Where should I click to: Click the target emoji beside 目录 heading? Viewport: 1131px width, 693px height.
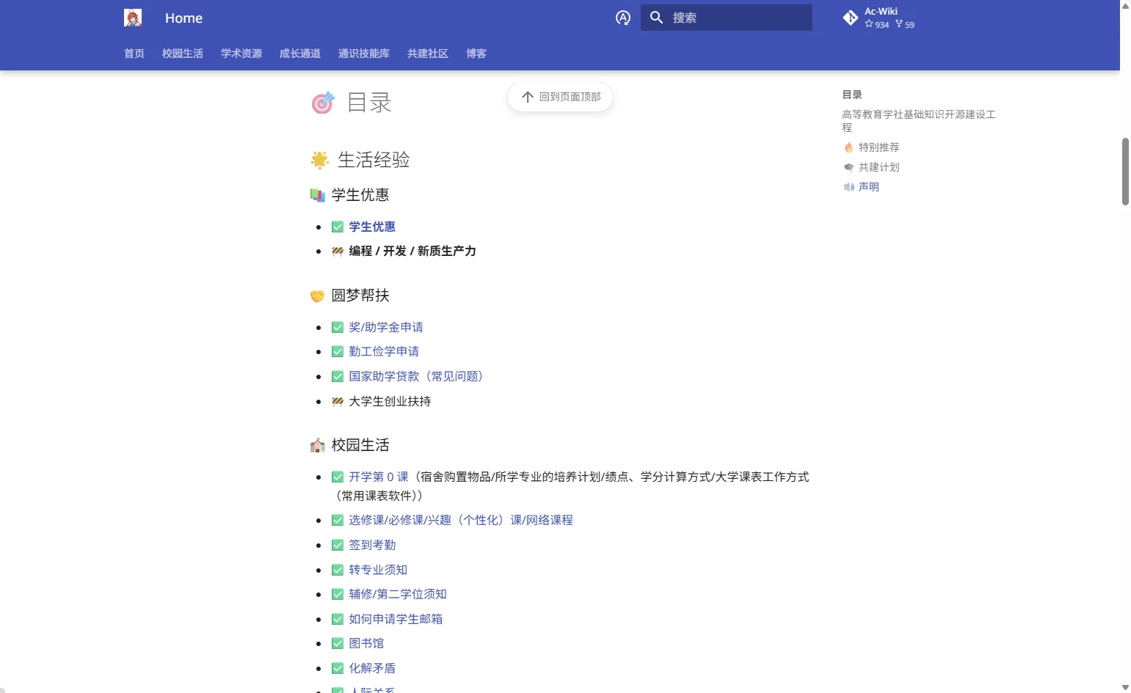pyautogui.click(x=323, y=103)
